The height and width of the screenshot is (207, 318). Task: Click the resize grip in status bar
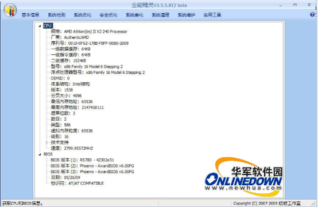[314, 204]
